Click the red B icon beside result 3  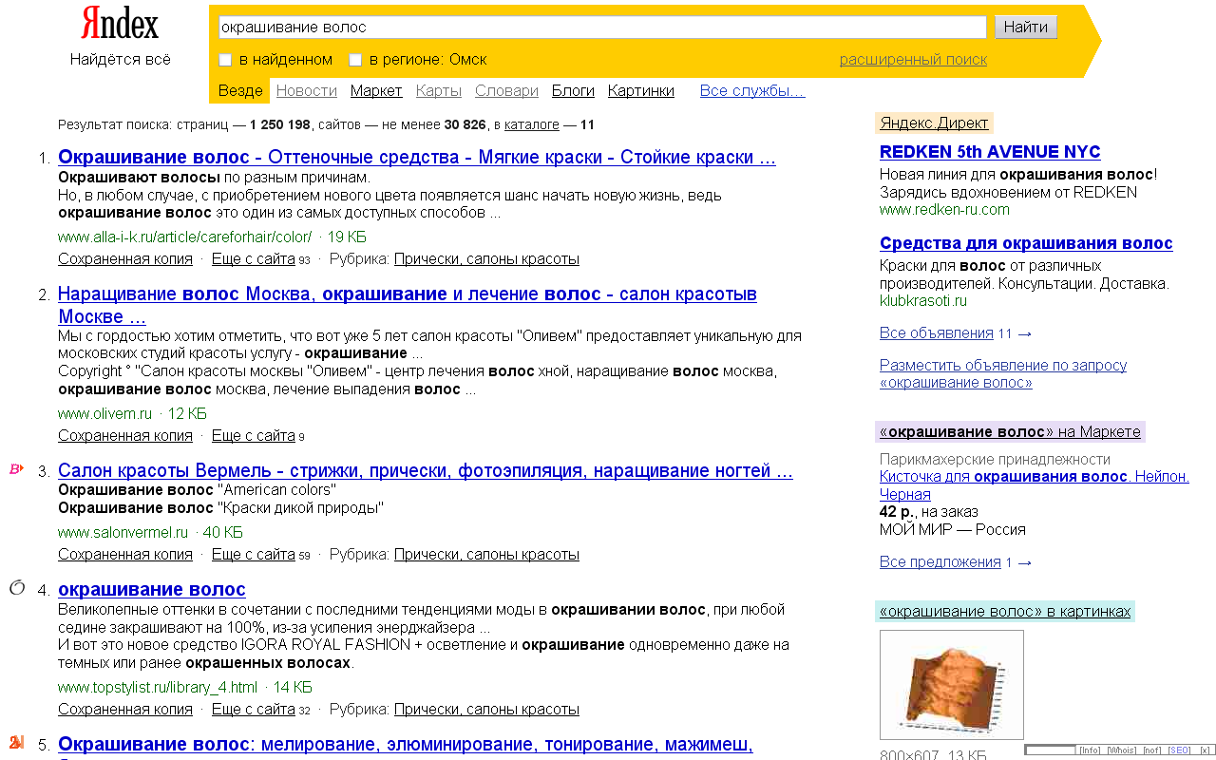(x=16, y=469)
